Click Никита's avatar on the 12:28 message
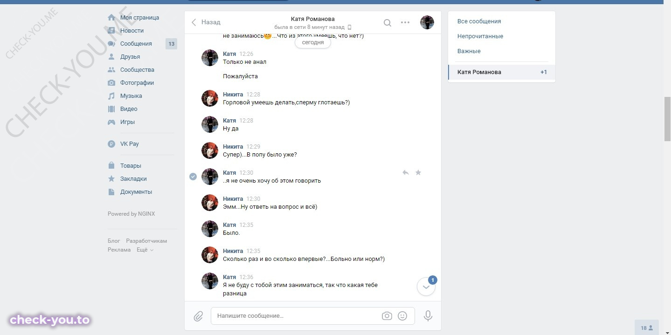 click(210, 98)
